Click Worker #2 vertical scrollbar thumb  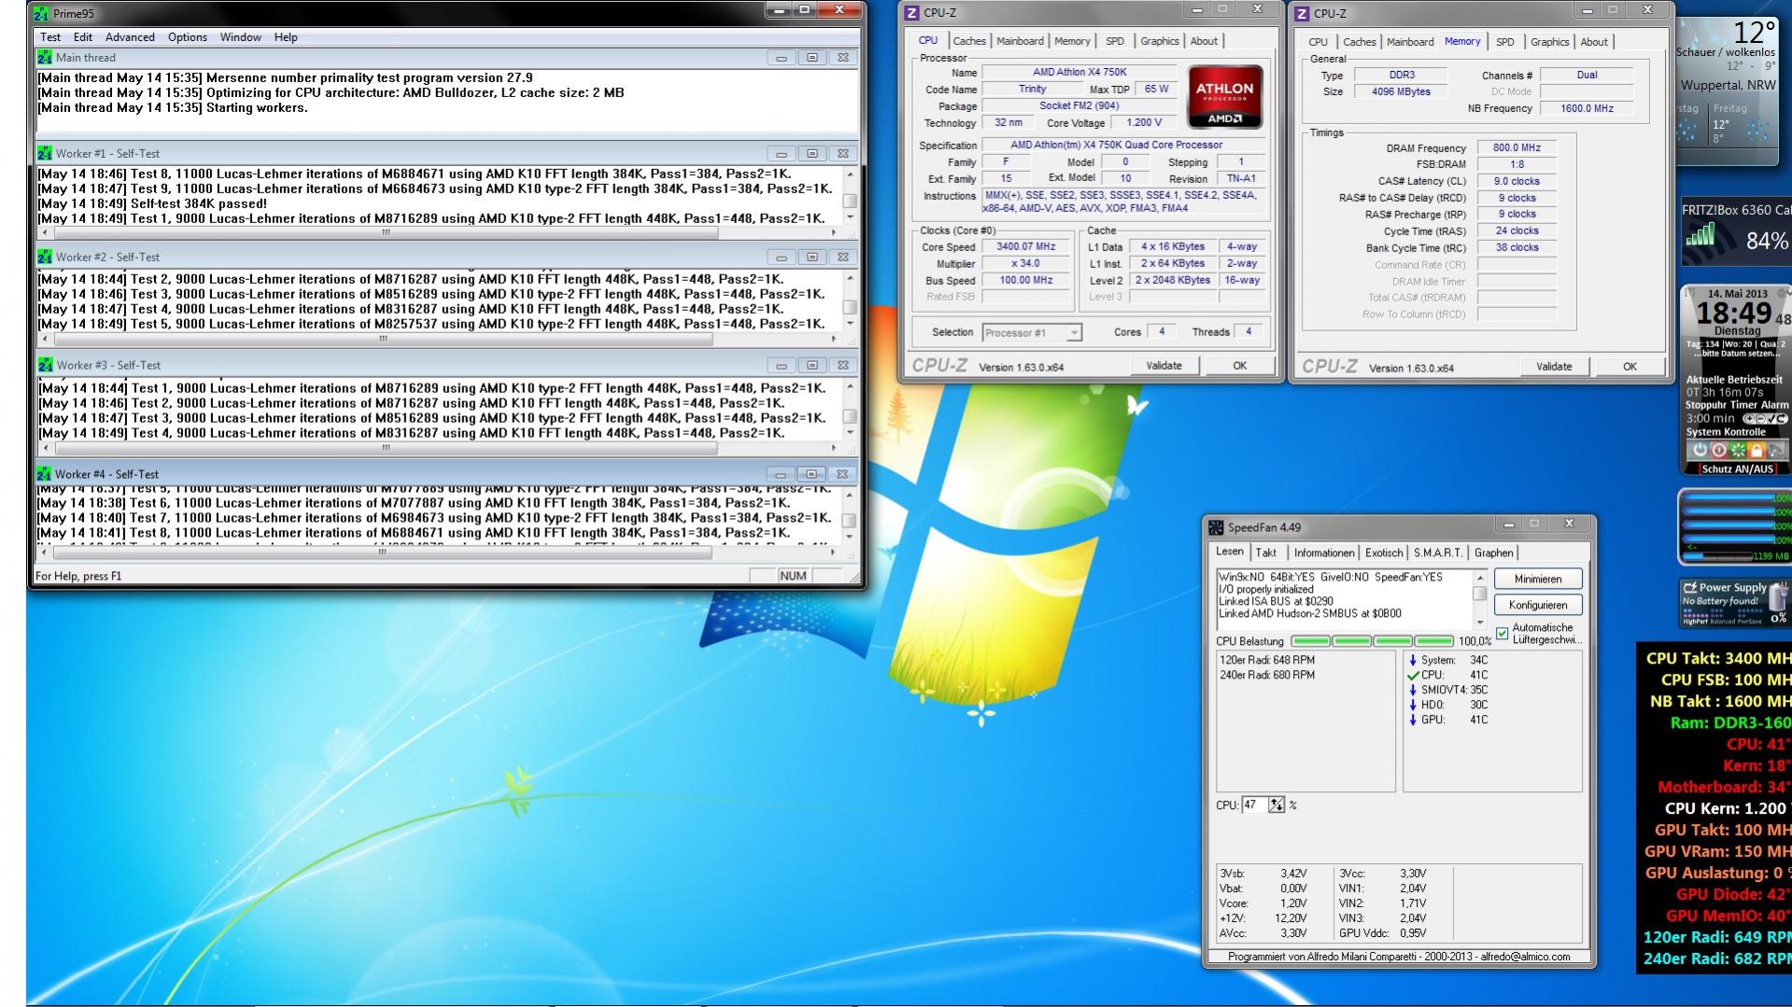[x=850, y=307]
